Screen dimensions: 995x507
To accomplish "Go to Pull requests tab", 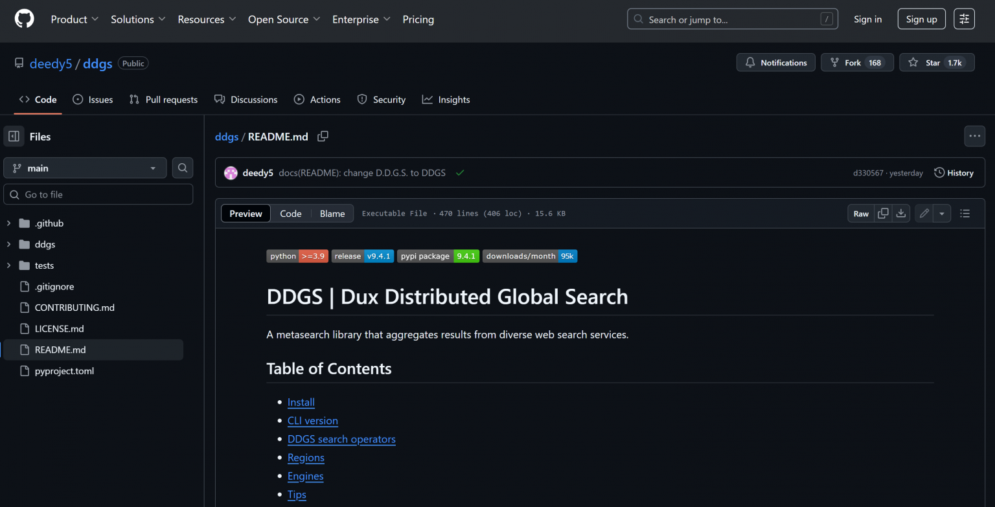I will 163,100.
